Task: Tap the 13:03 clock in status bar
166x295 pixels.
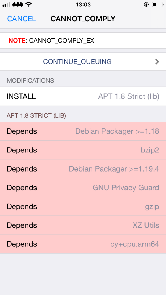Action: [83, 4]
